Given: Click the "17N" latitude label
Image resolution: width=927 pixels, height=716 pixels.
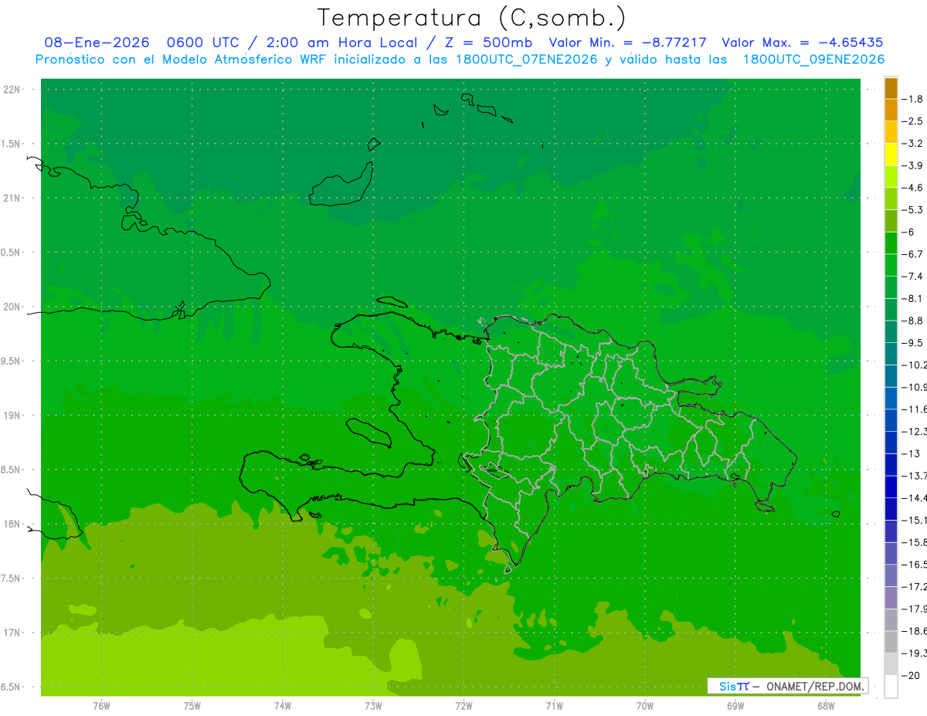Looking at the screenshot, I should point(12,633).
